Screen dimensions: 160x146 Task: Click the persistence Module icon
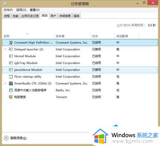tap(11, 70)
